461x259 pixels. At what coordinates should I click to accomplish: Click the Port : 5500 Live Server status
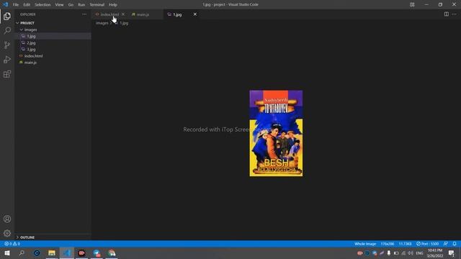[x=427, y=244]
